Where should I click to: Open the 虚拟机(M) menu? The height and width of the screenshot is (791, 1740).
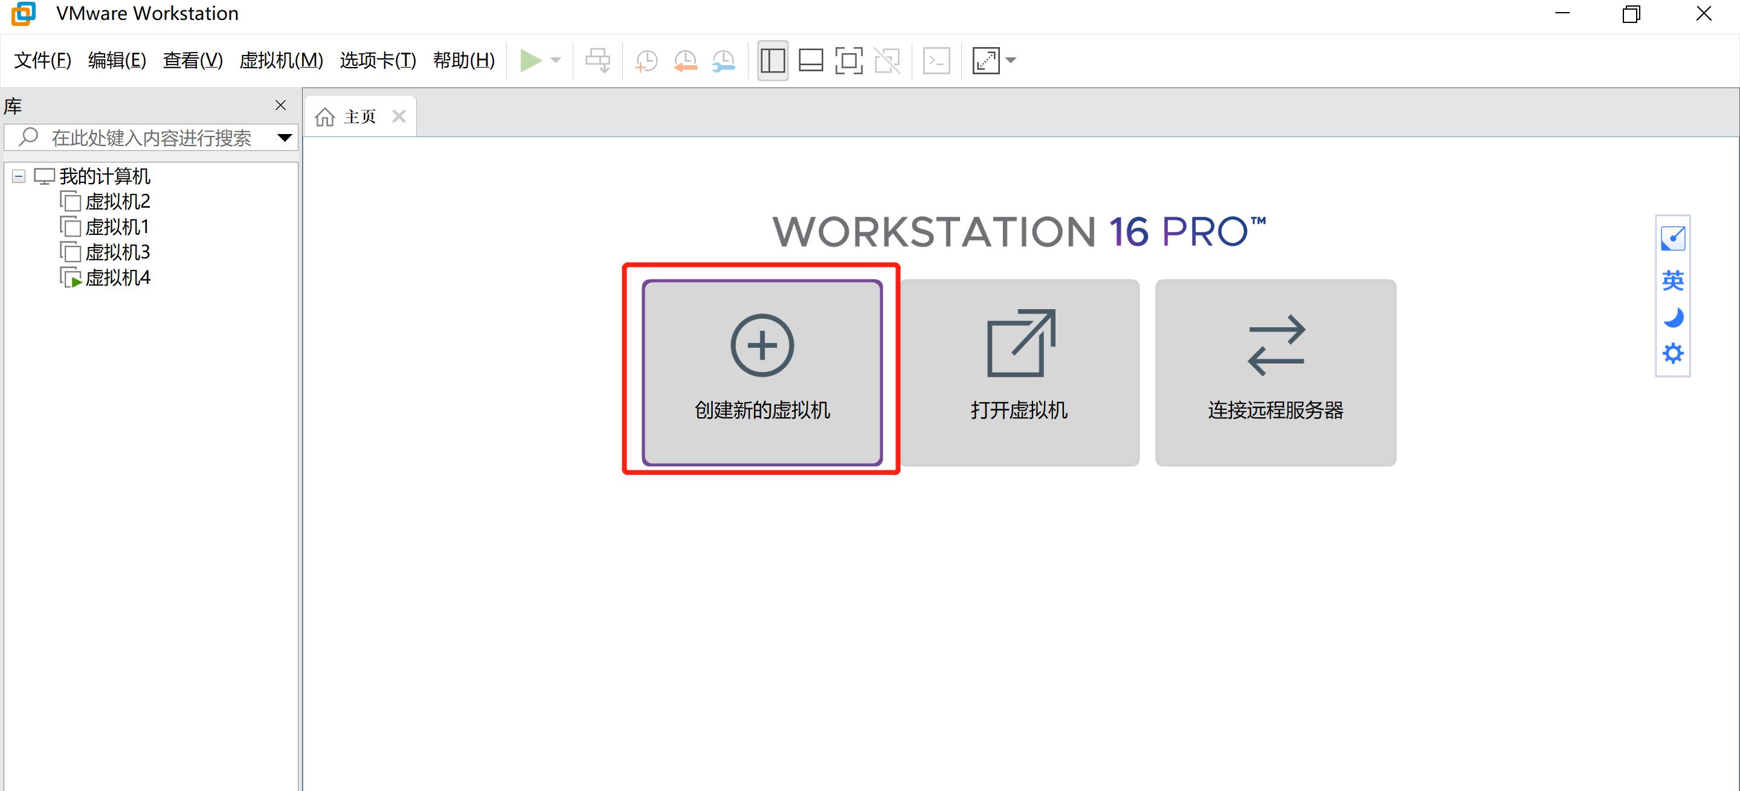[281, 61]
